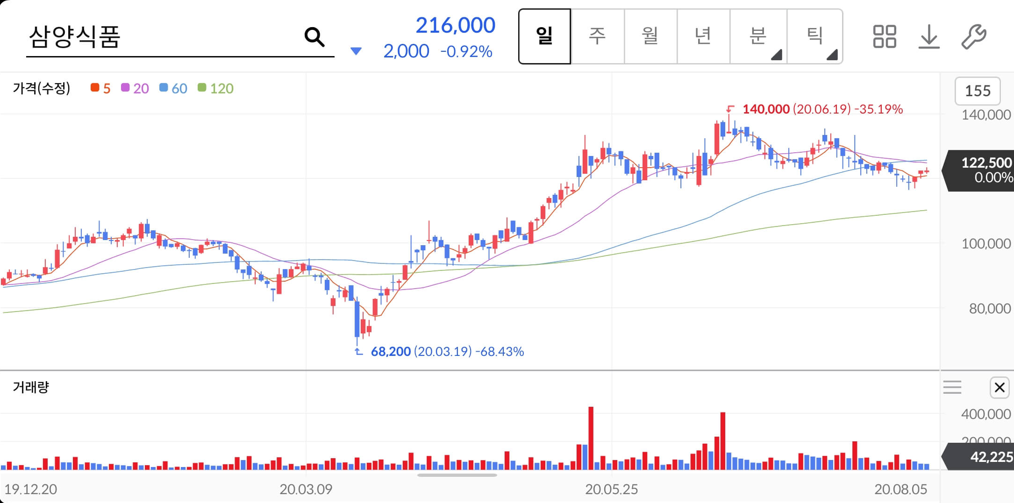Click the 2,000 price change amount
Screen dimensions: 1014x503
[x=406, y=51]
